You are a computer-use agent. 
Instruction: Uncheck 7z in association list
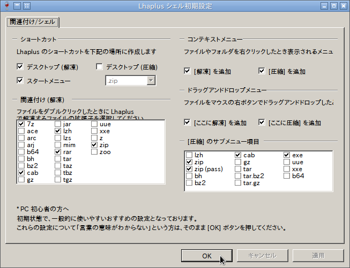(21, 124)
